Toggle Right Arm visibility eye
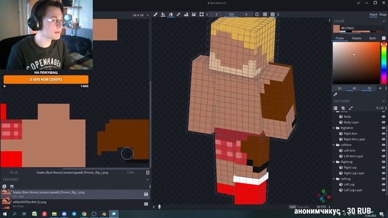Image resolution: width=388 pixels, height=218 pixels. click(384, 133)
